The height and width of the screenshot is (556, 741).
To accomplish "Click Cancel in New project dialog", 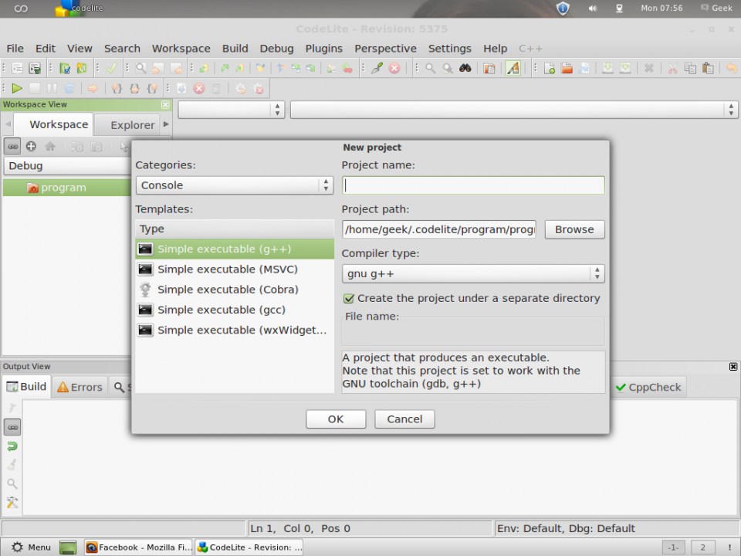I will pos(404,419).
